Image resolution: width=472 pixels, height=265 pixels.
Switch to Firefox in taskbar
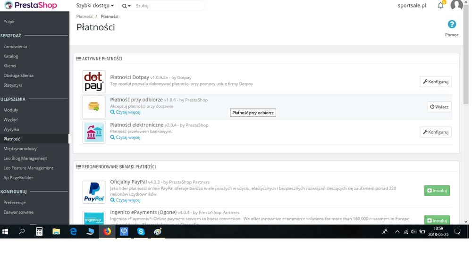(107, 232)
